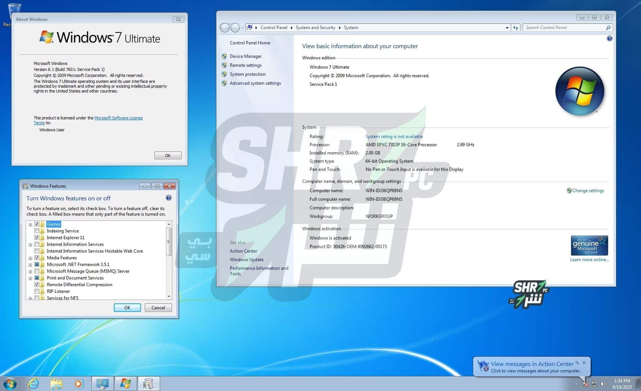Screen dimensions: 641x391
Task: Open Device Manager from left pane
Action: coord(246,56)
